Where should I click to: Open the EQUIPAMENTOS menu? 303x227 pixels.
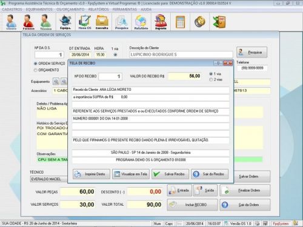(x=39, y=10)
